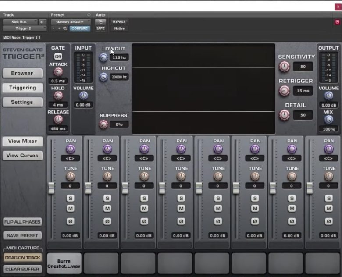This screenshot has width=342, height=277.
Task: Flip phase on the fourth channel
Action: click(x=181, y=221)
